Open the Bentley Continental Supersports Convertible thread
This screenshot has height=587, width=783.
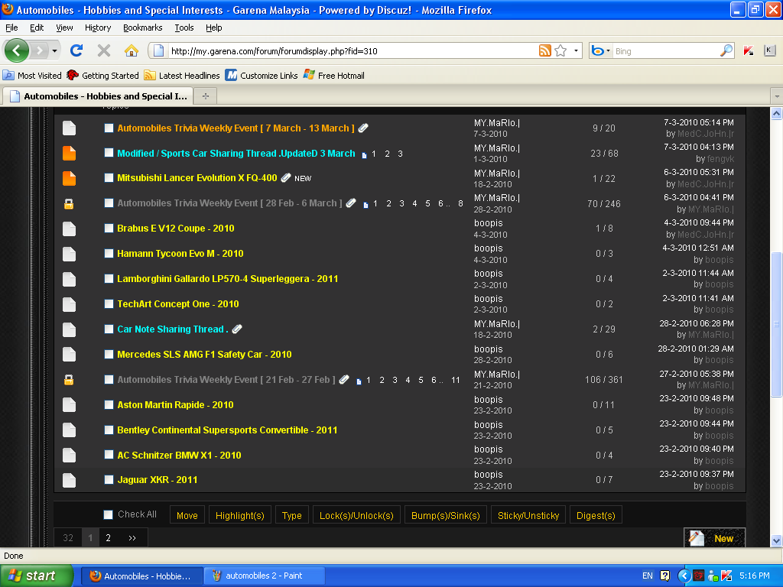227,430
